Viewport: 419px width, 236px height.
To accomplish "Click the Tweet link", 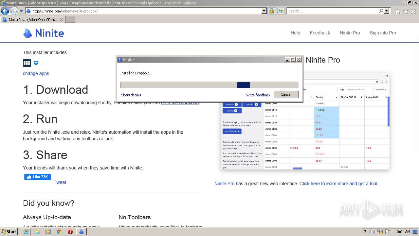I will point(60,182).
